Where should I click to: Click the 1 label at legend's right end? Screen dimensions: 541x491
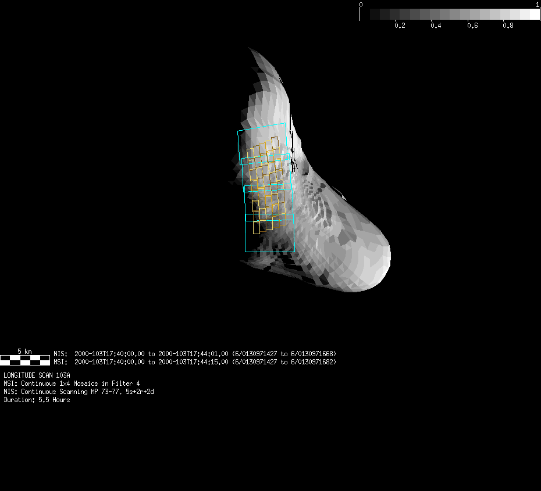point(538,5)
